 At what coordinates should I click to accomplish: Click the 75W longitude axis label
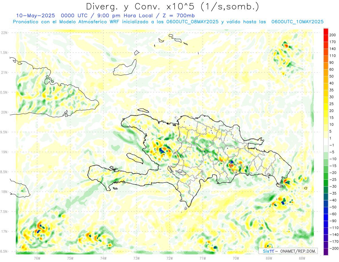click(70, 258)
